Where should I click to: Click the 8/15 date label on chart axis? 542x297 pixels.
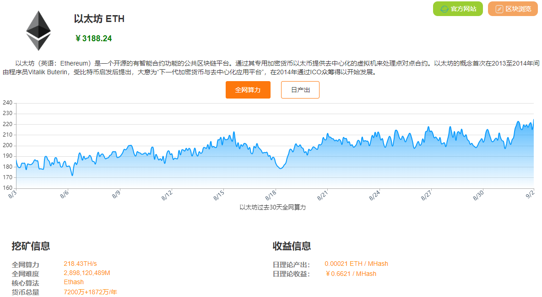click(x=219, y=195)
